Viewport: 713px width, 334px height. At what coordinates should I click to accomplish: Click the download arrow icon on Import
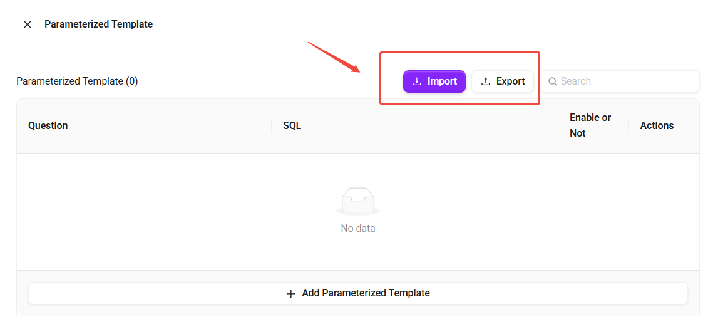(x=417, y=81)
